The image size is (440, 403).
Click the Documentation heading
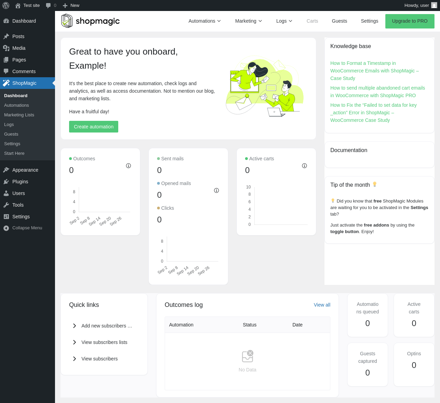pos(349,150)
